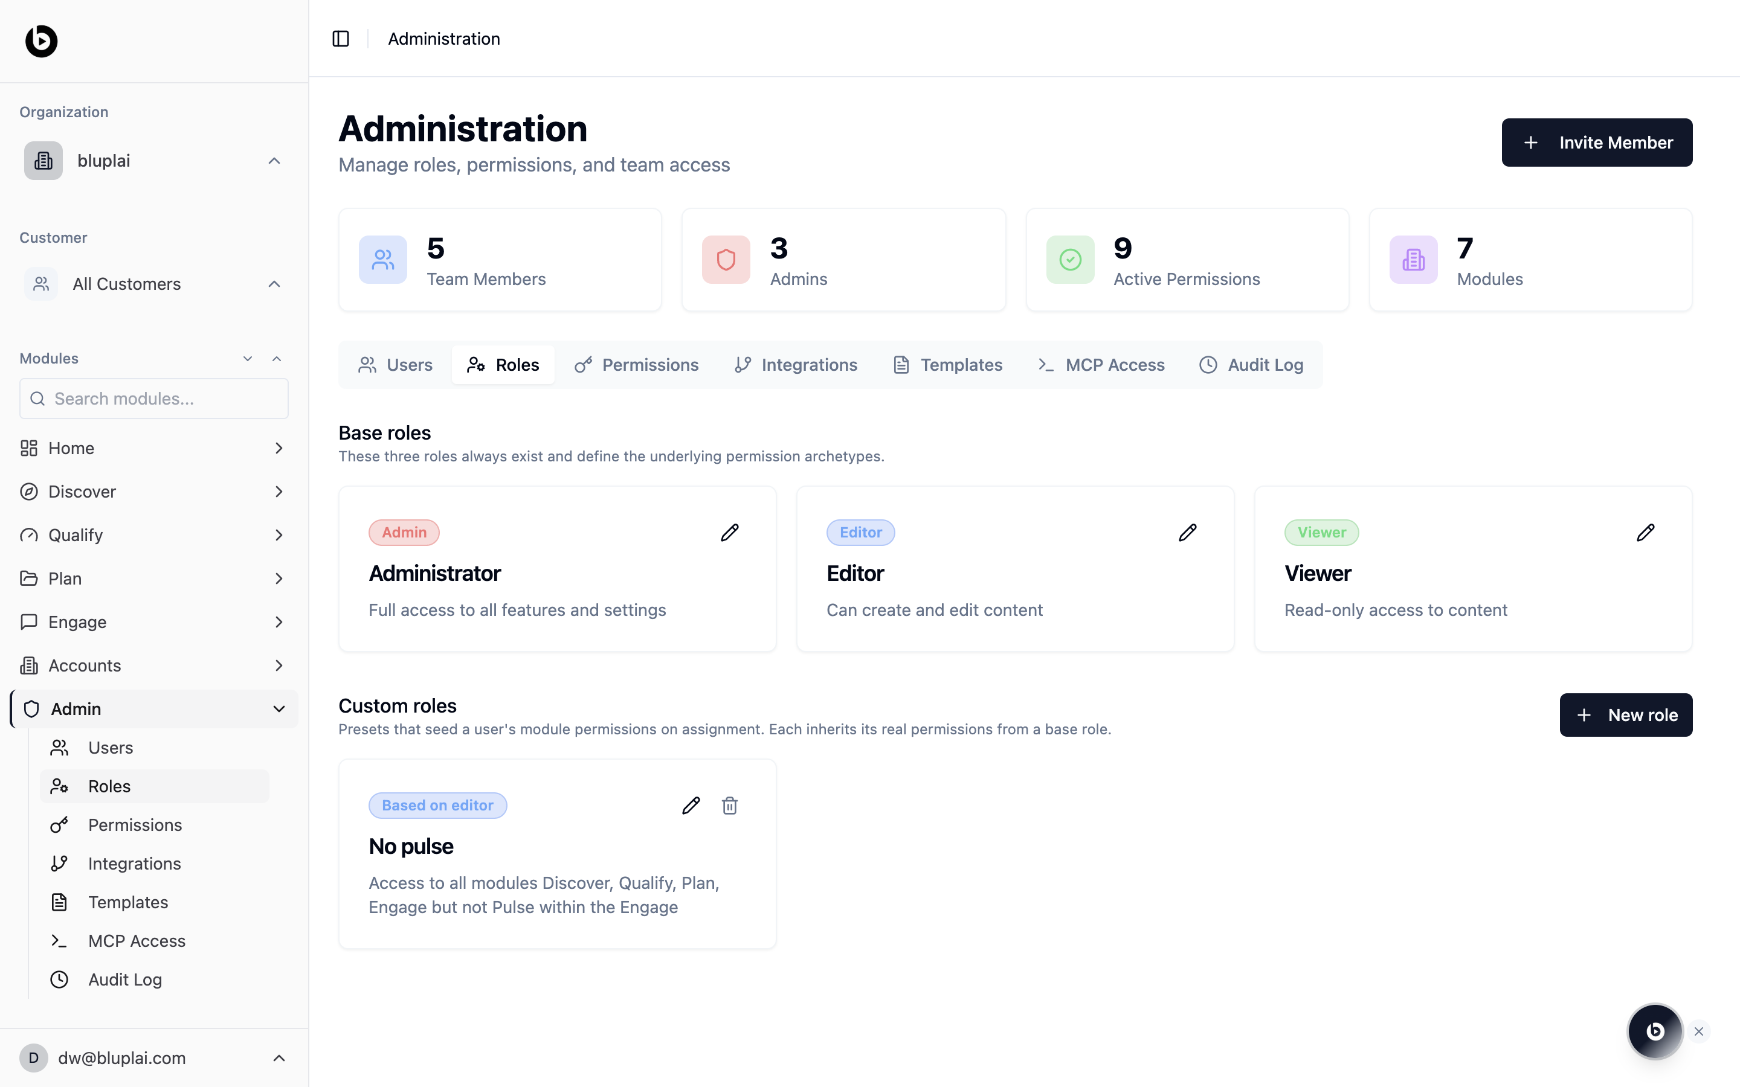Open the Audit Log tab
This screenshot has height=1087, width=1740.
(x=1251, y=365)
